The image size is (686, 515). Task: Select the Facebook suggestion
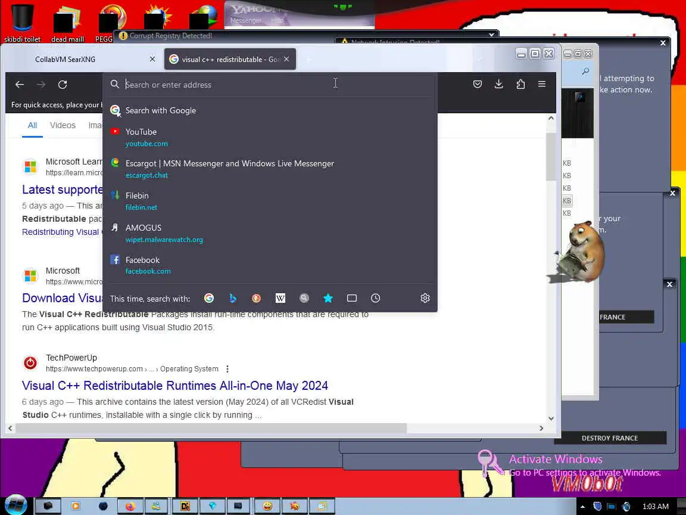[x=270, y=265]
